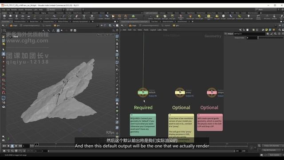Select the Caustic Light shelf tool
The width and height of the screenshot is (284, 160).
tap(231, 17)
